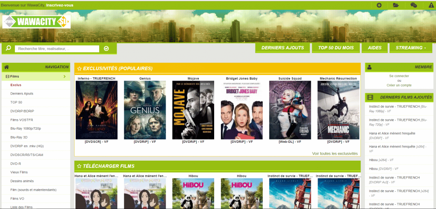Image resolution: width=436 pixels, height=209 pixels.
Task: Click the warning triangle icon in top bar
Action: [431, 5]
